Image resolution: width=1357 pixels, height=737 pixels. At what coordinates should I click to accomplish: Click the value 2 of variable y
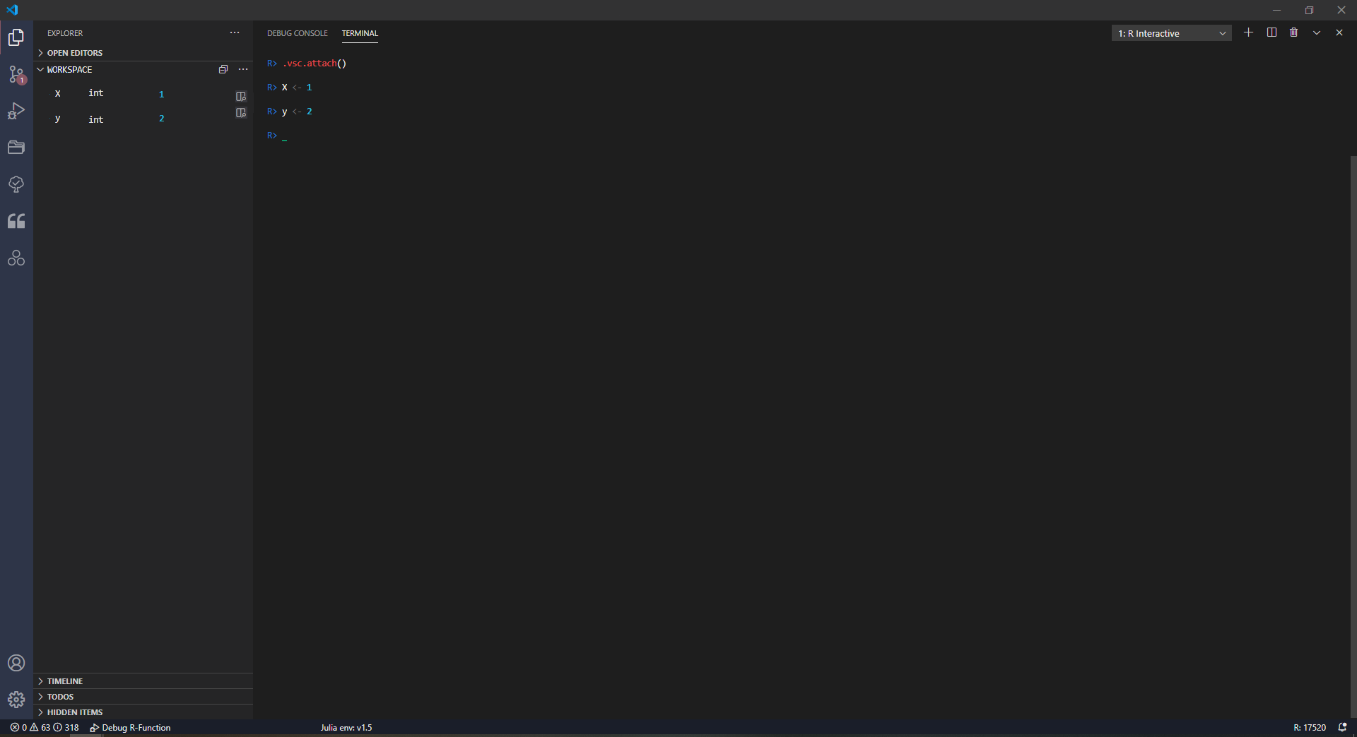click(161, 119)
